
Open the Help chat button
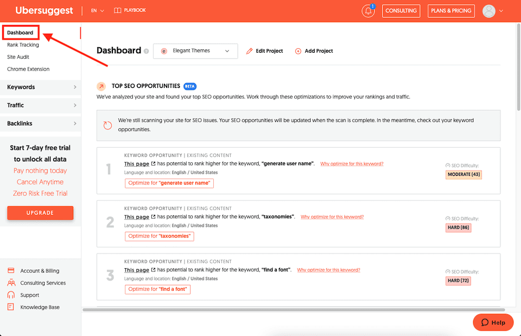click(493, 322)
